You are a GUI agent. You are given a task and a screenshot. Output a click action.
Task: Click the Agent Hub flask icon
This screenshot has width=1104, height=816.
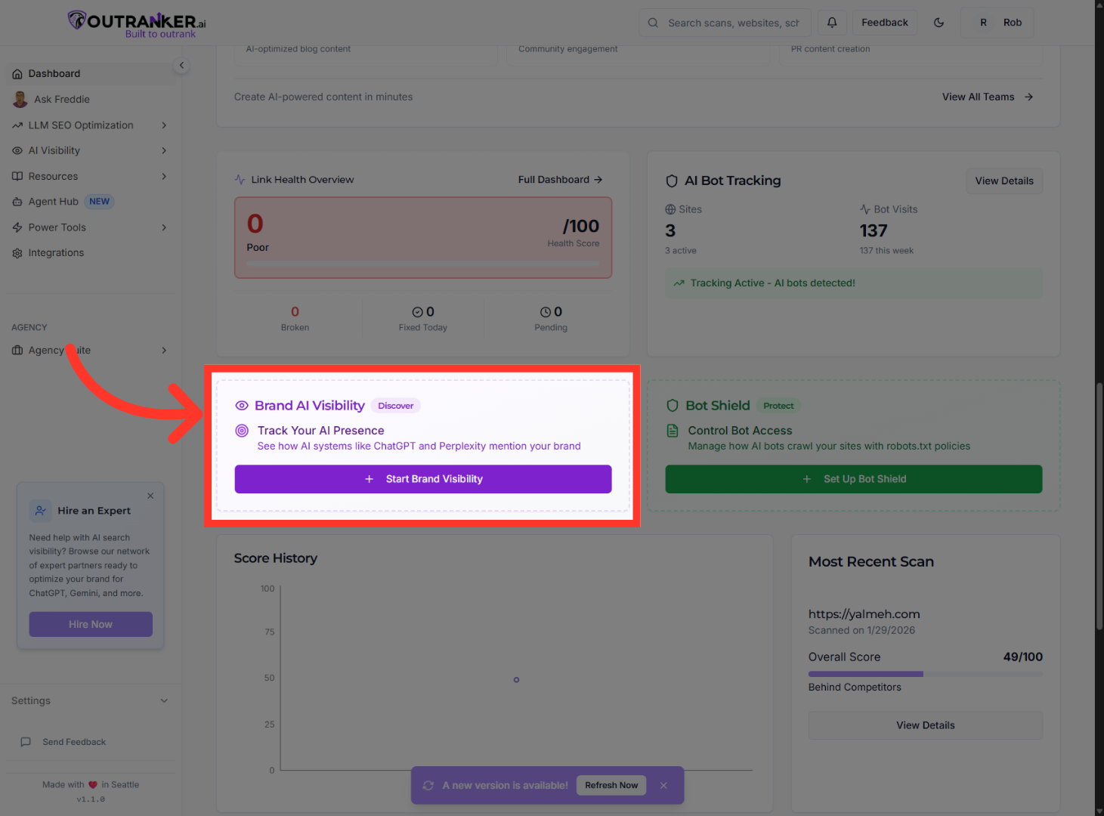17,201
